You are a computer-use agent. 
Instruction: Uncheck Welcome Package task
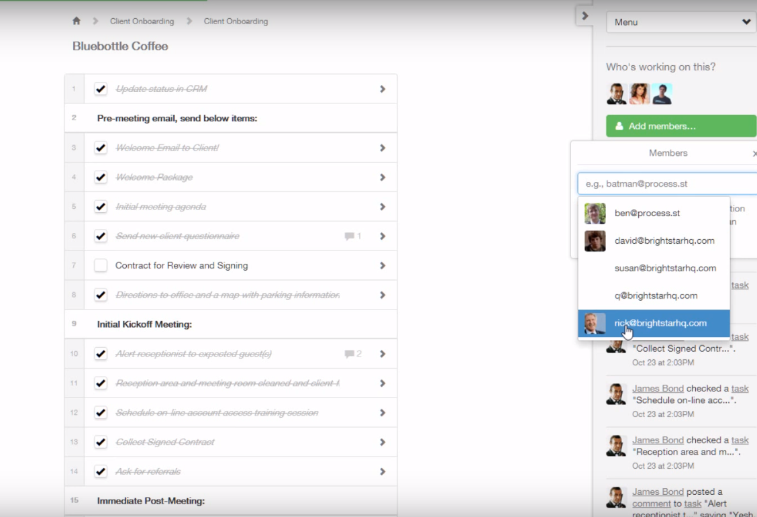coord(101,177)
